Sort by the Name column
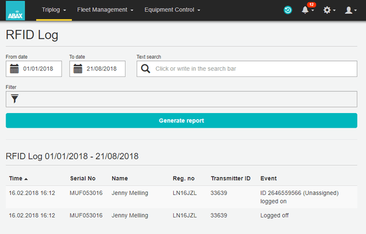Viewport: 366px width, 234px height. coord(120,178)
